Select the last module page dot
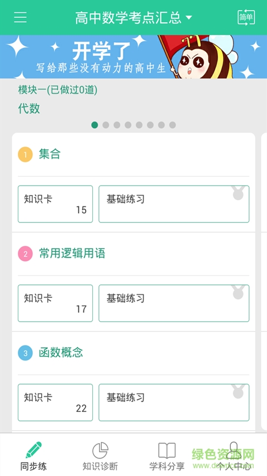267x476 pixels. [x=172, y=125]
